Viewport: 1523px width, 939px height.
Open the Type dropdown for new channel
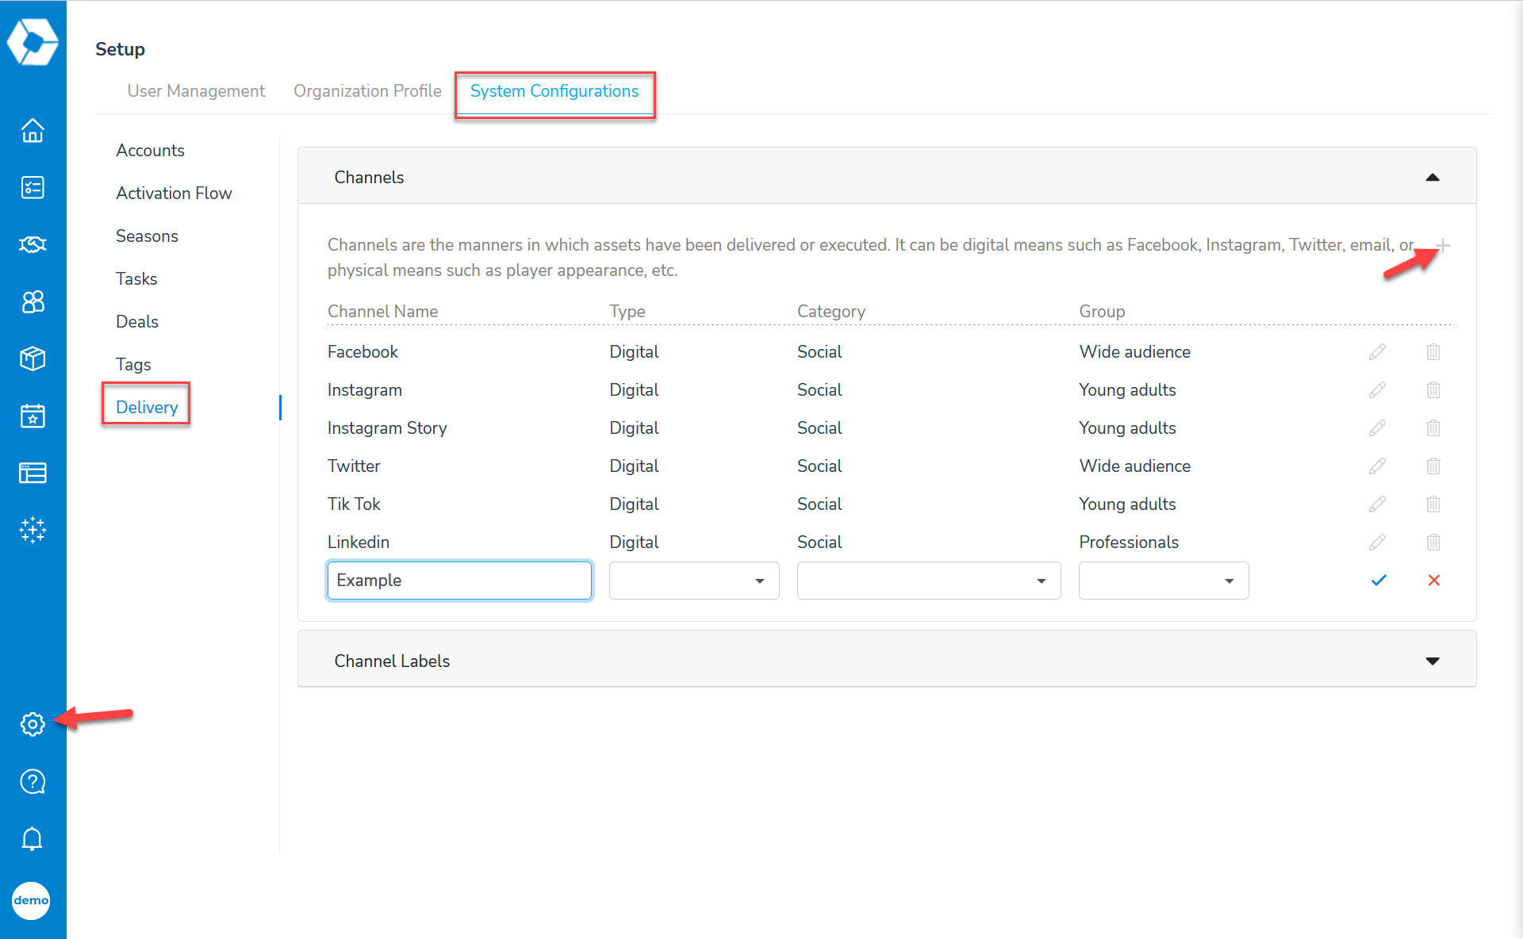pyautogui.click(x=694, y=581)
